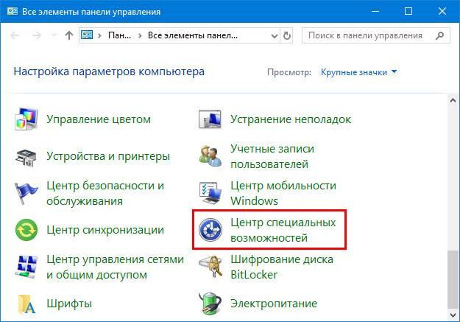Open the Крупные значки view dropdown
The height and width of the screenshot is (322, 460).
coord(358,72)
